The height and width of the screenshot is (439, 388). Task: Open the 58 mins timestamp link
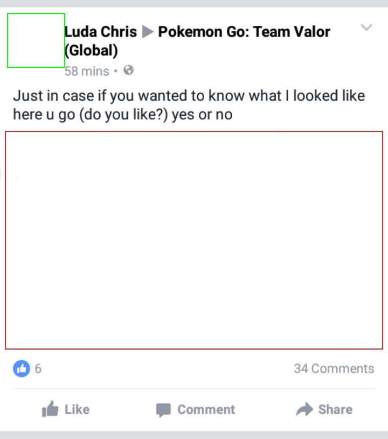pos(87,71)
